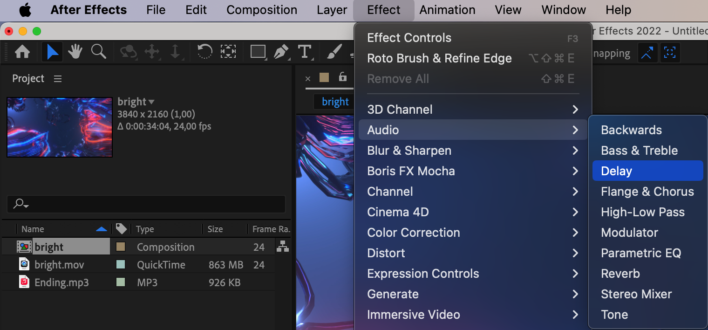Viewport: 708px width, 330px height.
Task: Toggle the composition panel lock icon
Action: click(x=343, y=77)
